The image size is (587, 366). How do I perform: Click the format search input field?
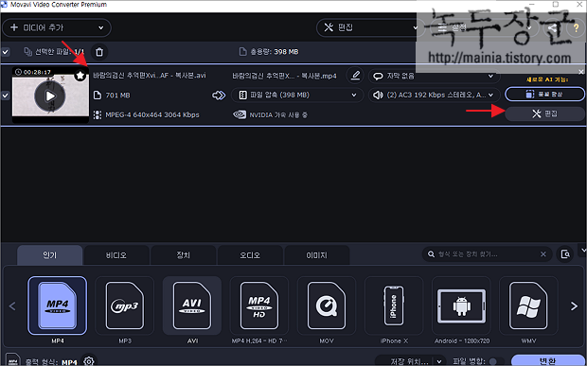486,254
